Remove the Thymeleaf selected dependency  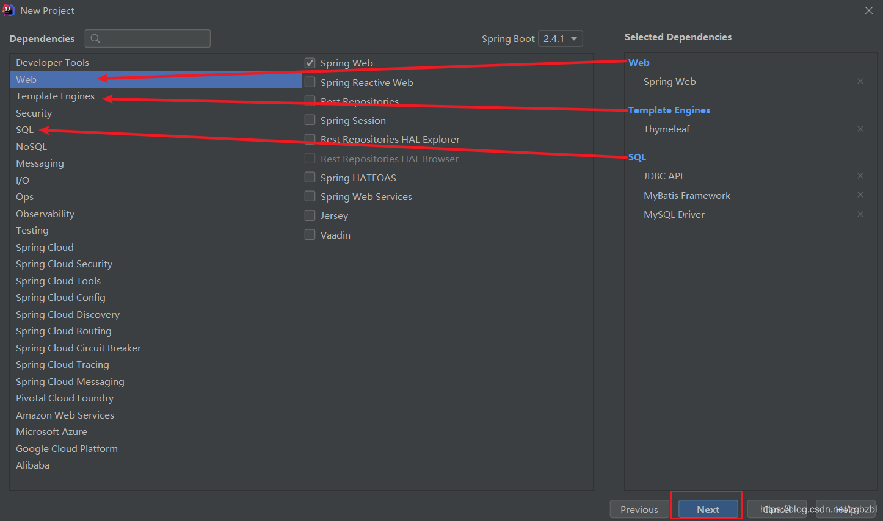coord(860,129)
